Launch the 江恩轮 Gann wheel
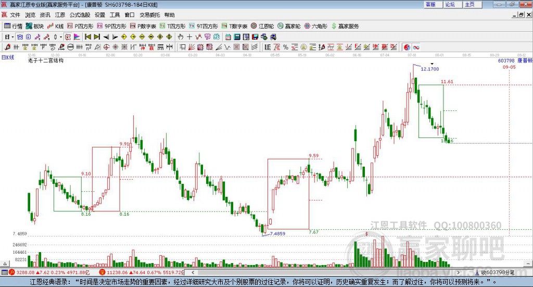The height and width of the screenshot is (287, 533). [262, 26]
